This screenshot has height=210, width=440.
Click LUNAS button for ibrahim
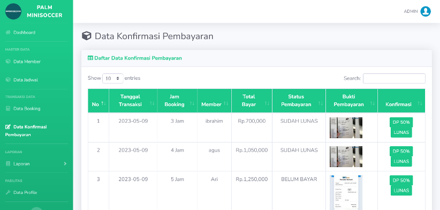tap(401, 132)
